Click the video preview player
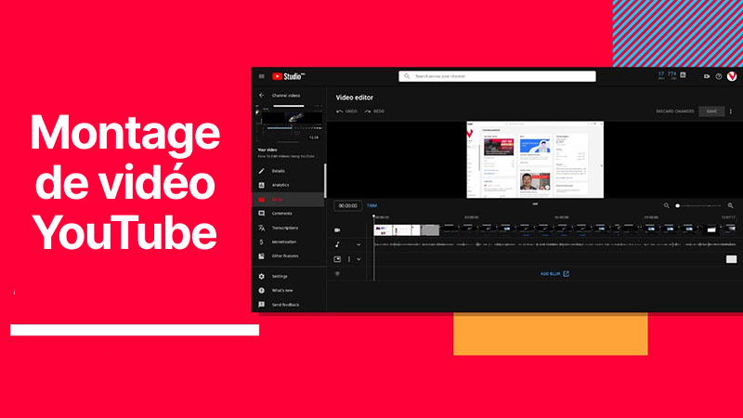 tap(535, 160)
